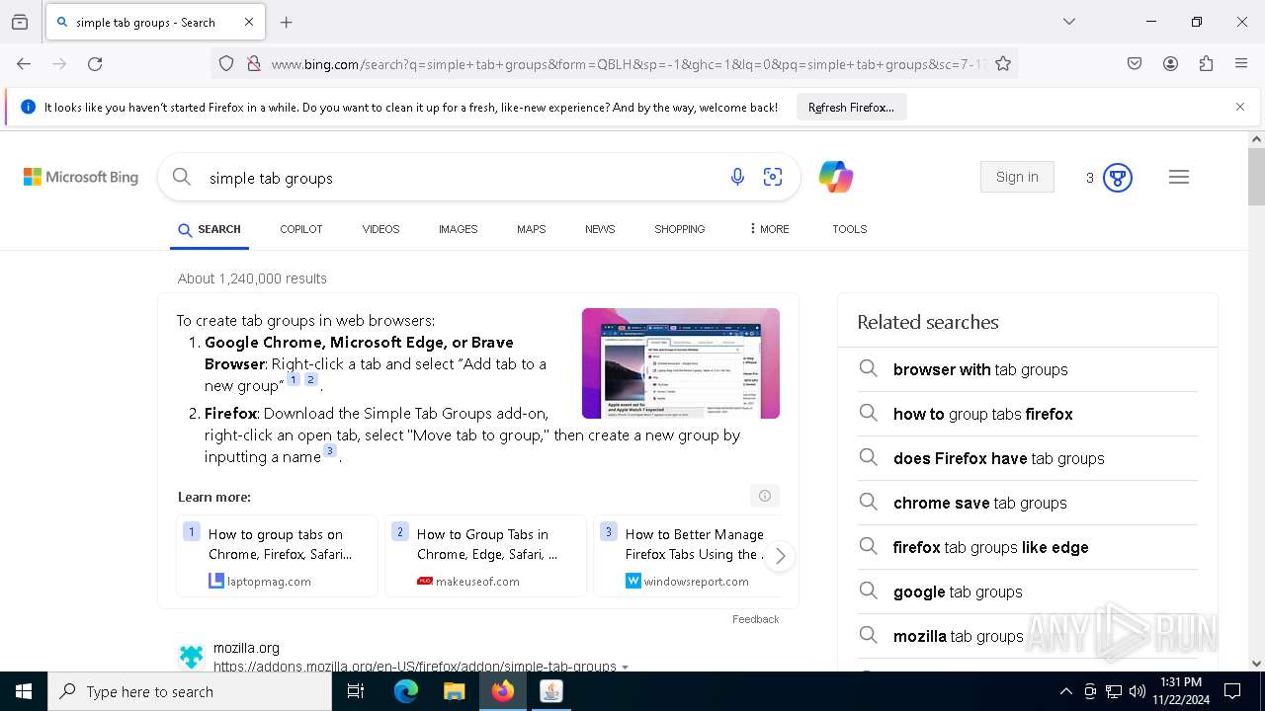Image resolution: width=1265 pixels, height=711 pixels.
Task: Save page to Pocket
Action: [x=1135, y=63]
